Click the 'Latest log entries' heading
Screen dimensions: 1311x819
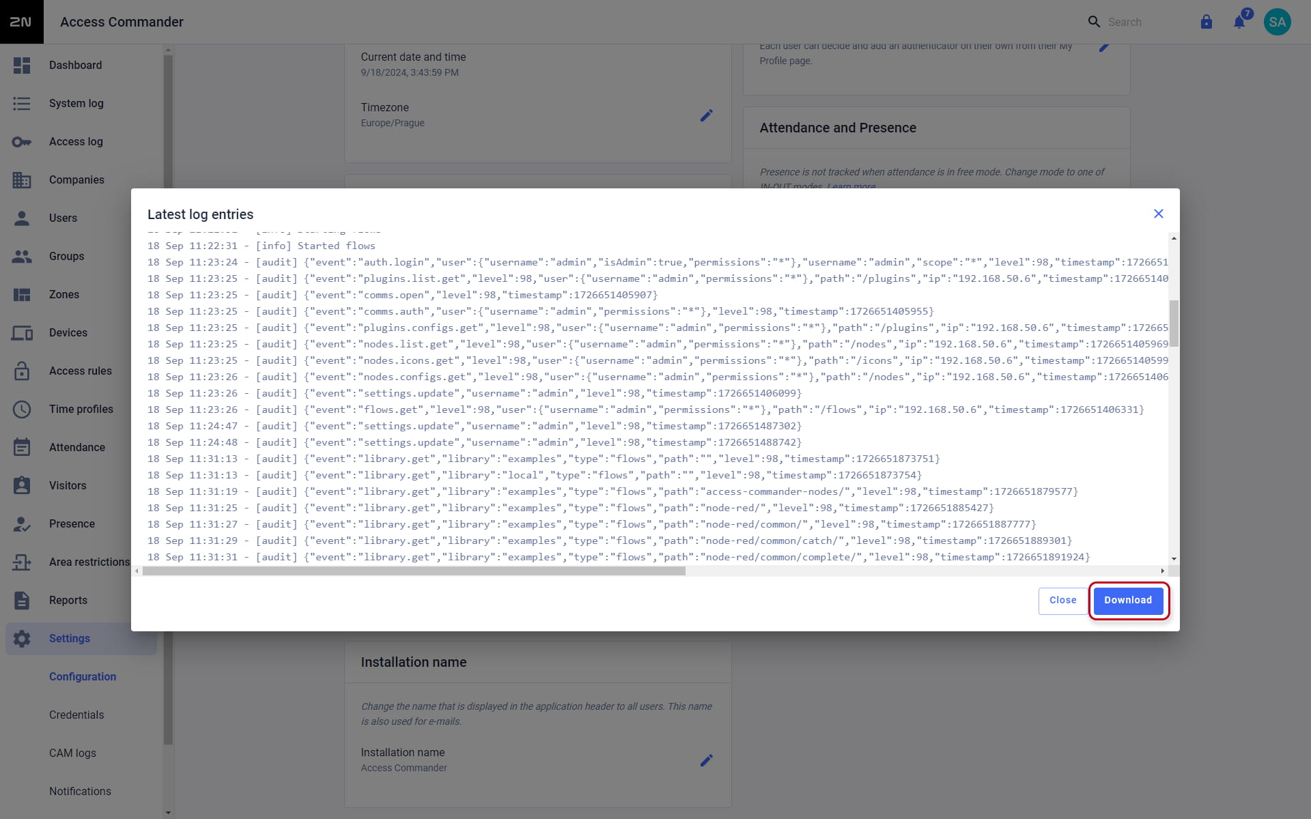point(200,214)
